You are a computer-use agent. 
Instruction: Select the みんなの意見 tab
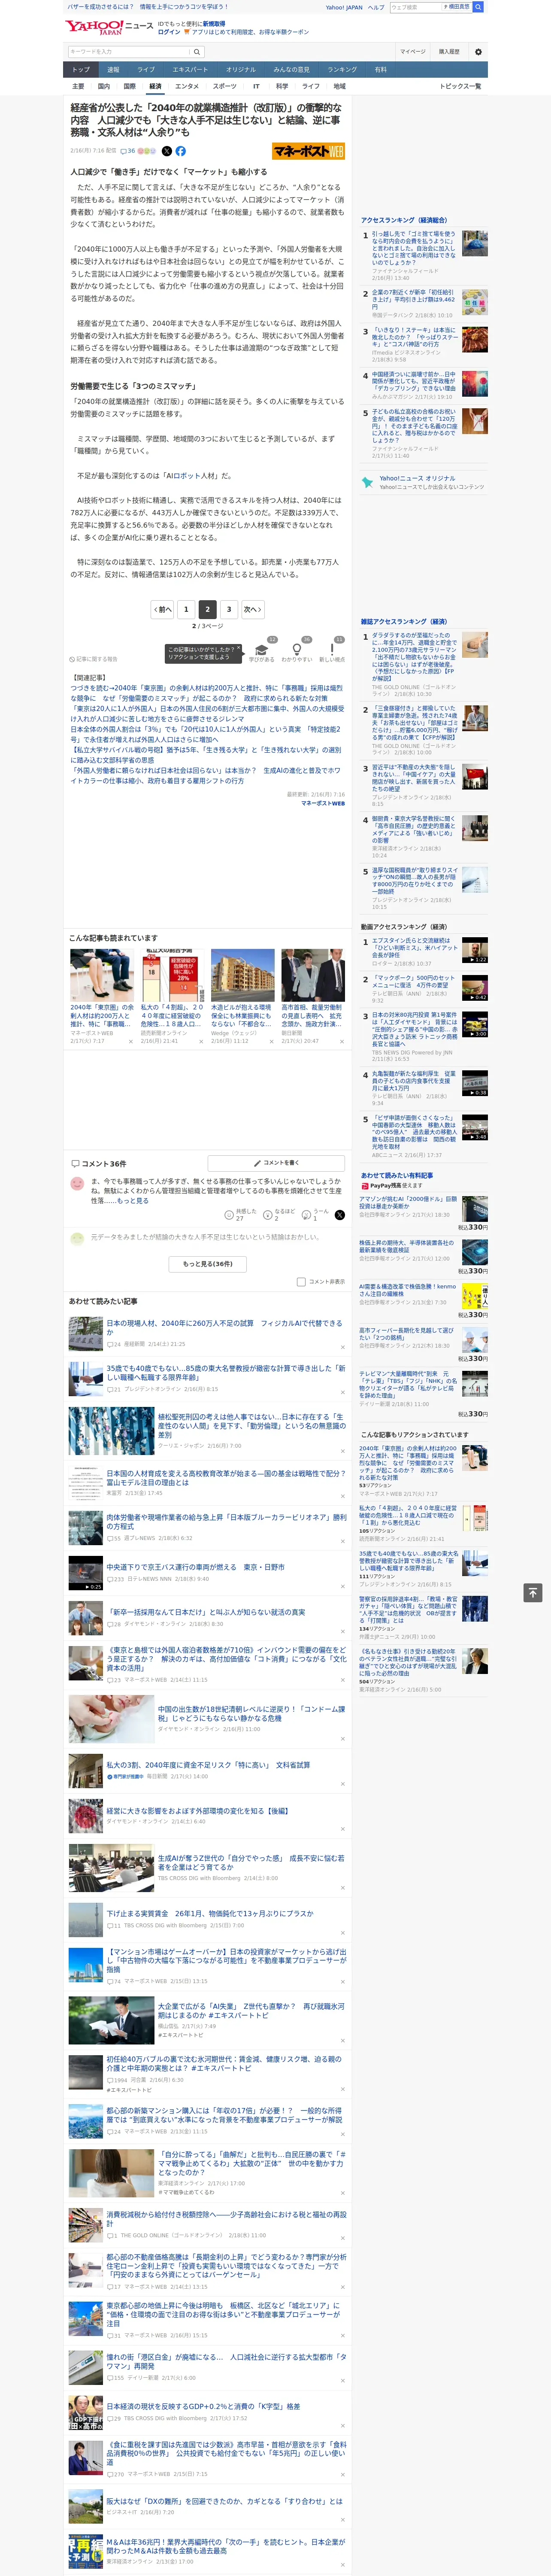292,70
